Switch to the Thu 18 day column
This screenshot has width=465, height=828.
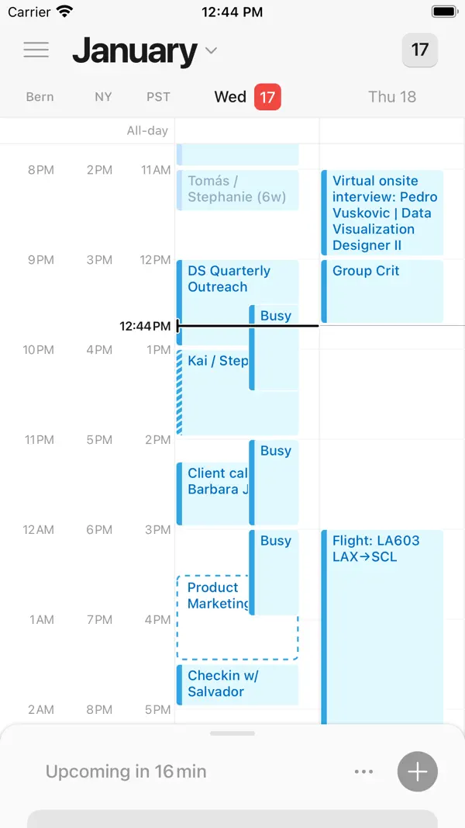392,97
